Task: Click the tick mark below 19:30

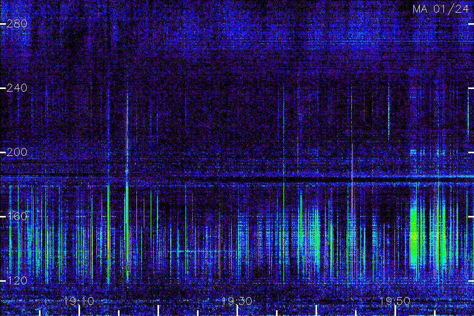Action: 238,311
